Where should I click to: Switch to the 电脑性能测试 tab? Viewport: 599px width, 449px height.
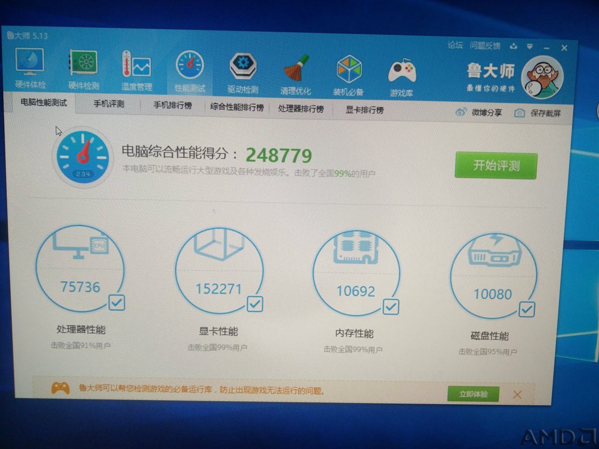tap(44, 102)
